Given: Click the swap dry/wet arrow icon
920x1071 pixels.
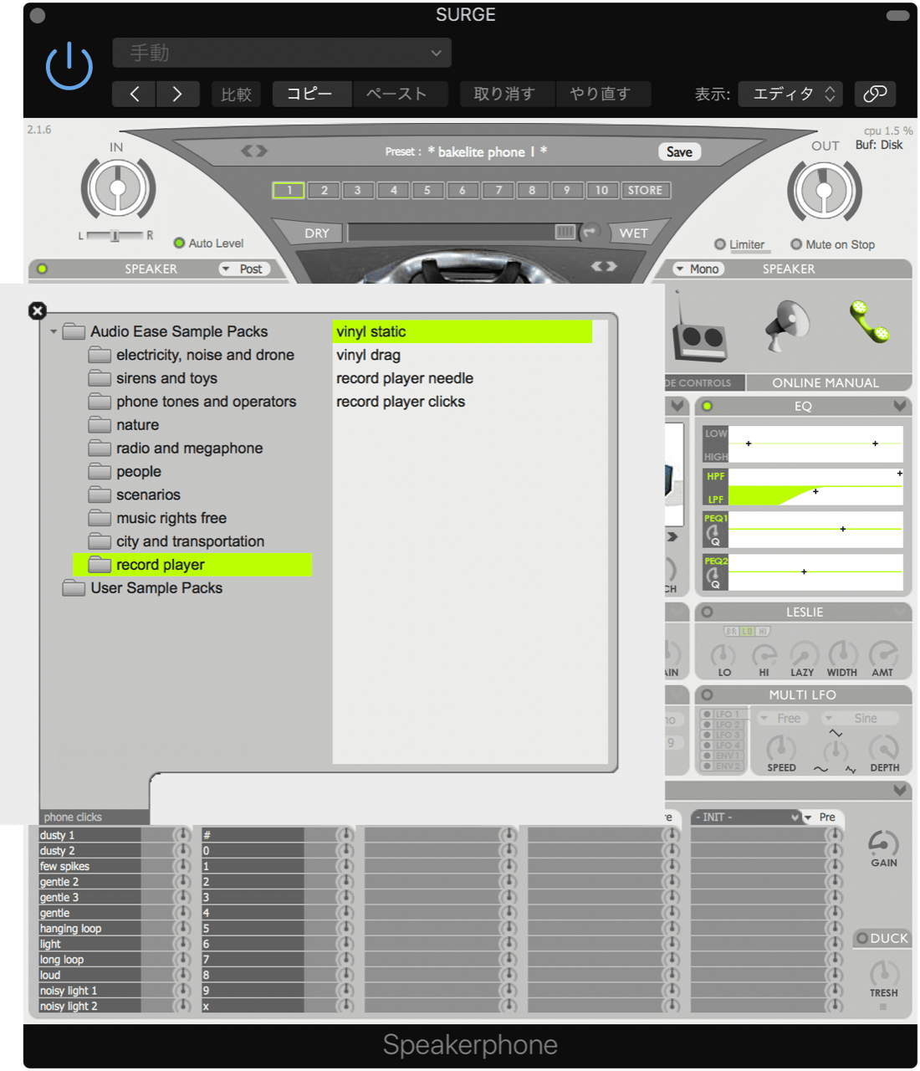Looking at the screenshot, I should [x=590, y=232].
